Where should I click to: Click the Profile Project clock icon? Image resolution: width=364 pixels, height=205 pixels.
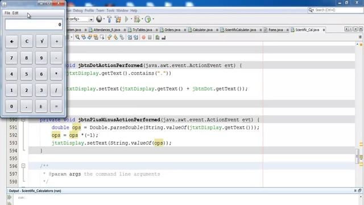click(x=148, y=19)
